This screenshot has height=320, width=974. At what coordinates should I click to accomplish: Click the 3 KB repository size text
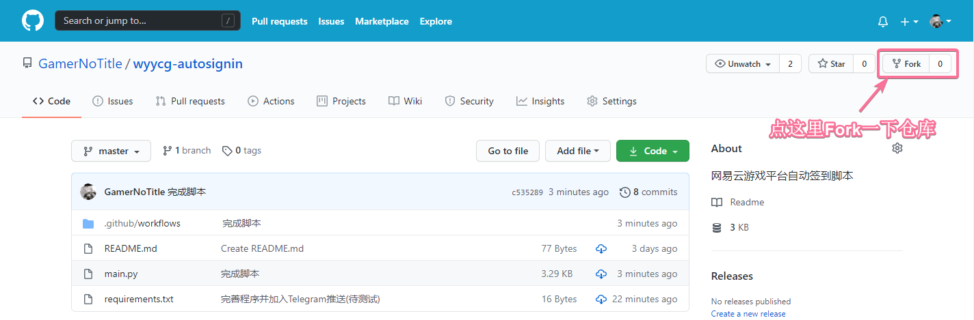(x=739, y=227)
